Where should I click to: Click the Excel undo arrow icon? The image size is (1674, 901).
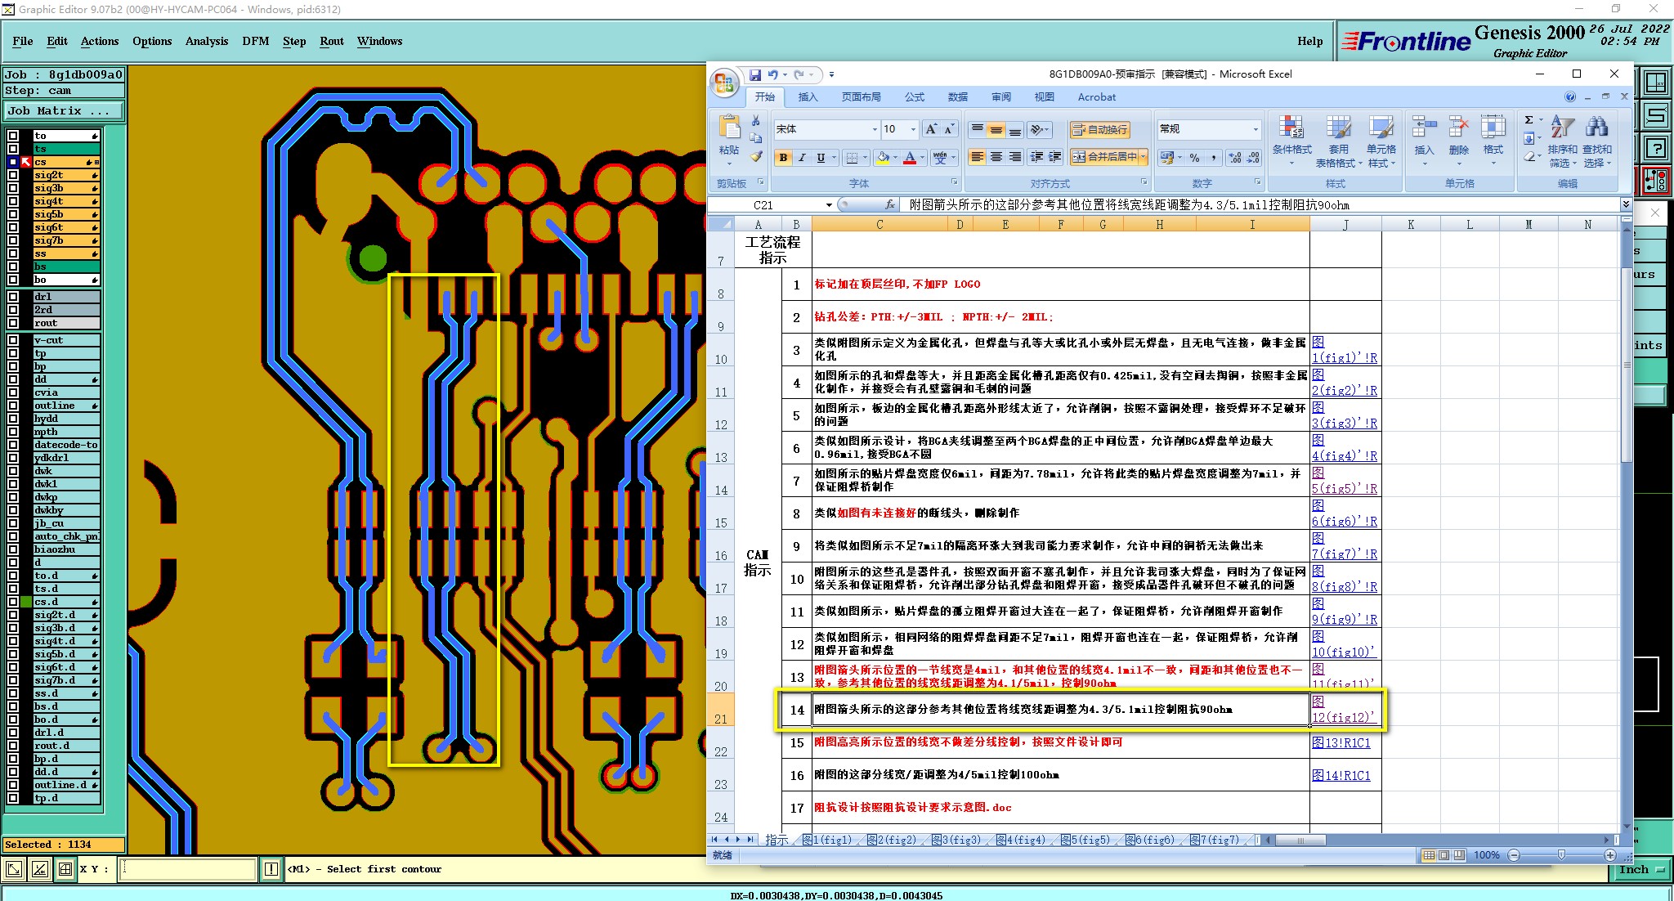click(x=772, y=74)
